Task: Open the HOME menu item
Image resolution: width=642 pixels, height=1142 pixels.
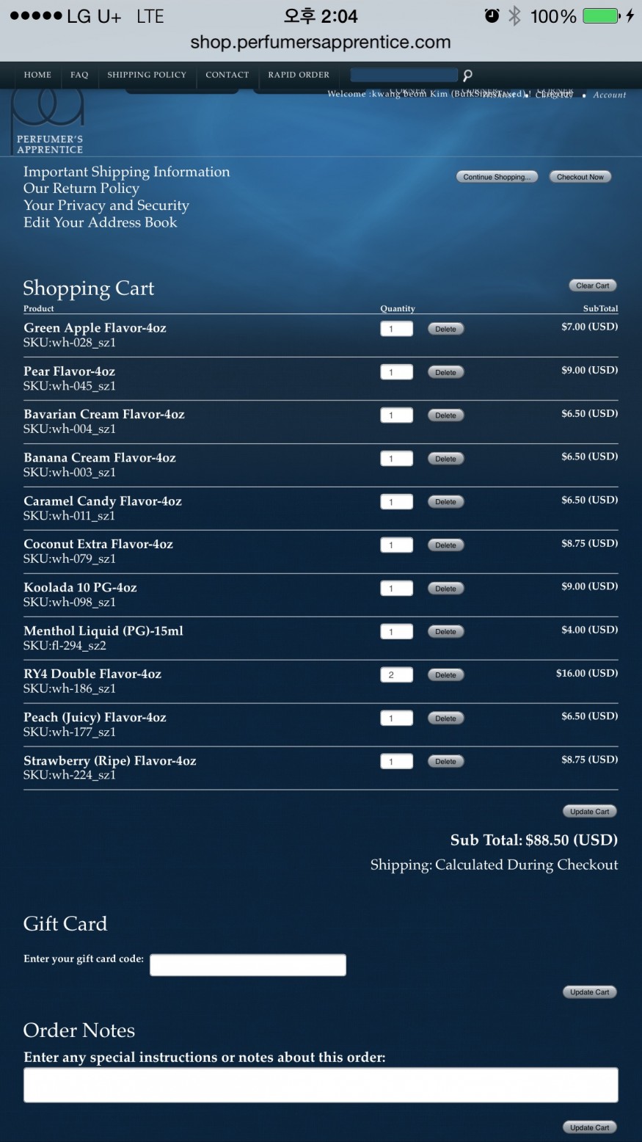Action: pos(37,75)
